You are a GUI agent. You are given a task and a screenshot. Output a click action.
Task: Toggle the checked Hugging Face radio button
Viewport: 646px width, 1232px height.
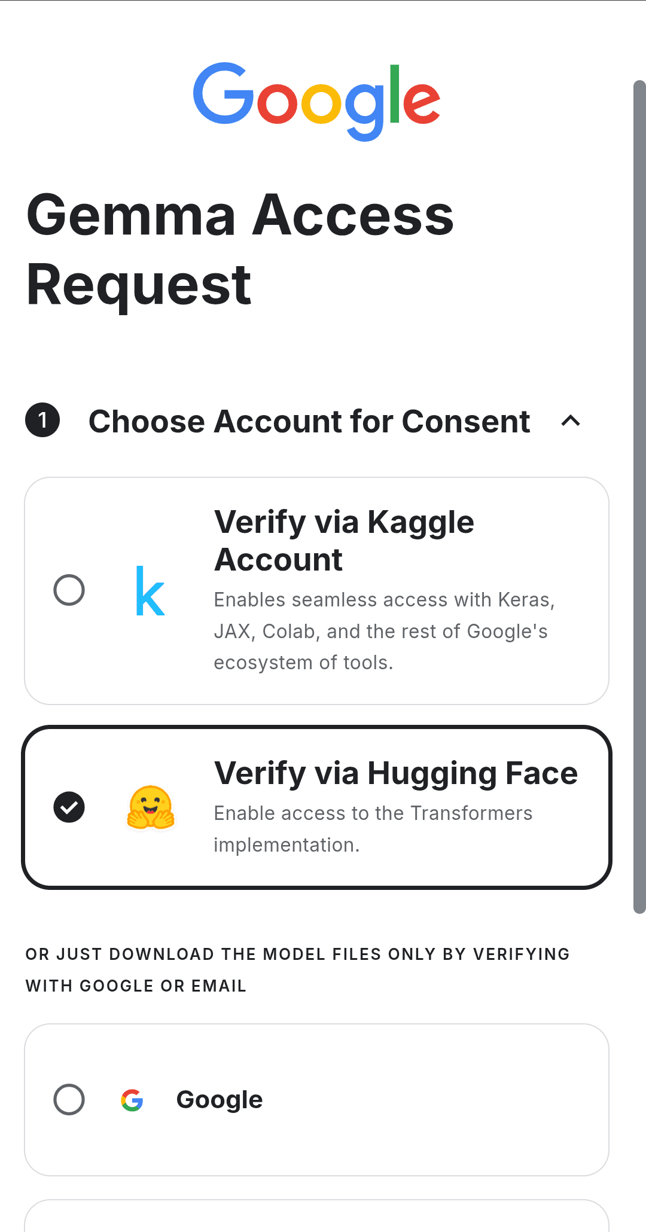coord(69,807)
